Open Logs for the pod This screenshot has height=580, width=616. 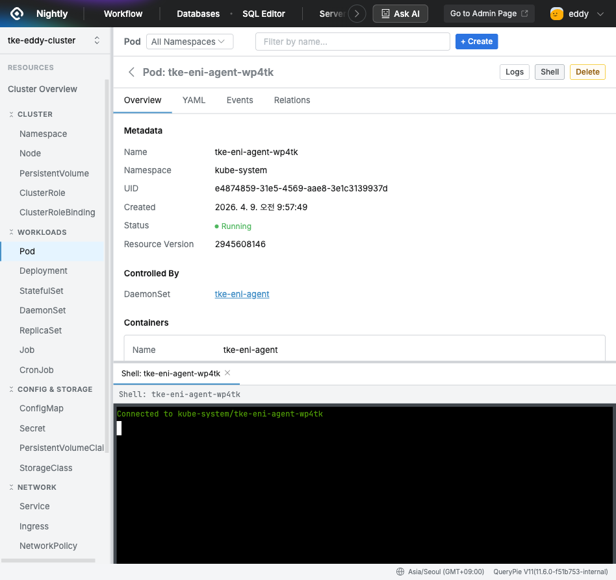(x=514, y=72)
